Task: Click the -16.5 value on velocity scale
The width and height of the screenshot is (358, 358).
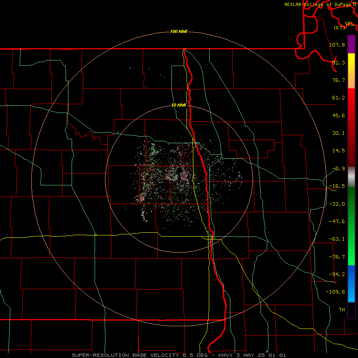Action: click(337, 186)
